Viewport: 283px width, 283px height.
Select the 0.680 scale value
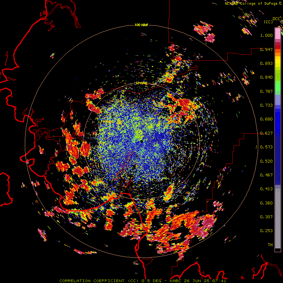[266, 119]
